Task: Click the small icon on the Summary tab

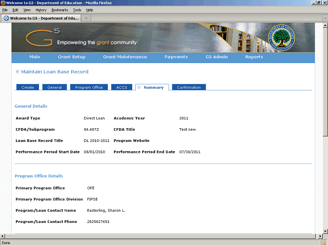Action: [x=139, y=88]
